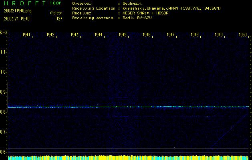Click the meteor label

coord(56,13)
